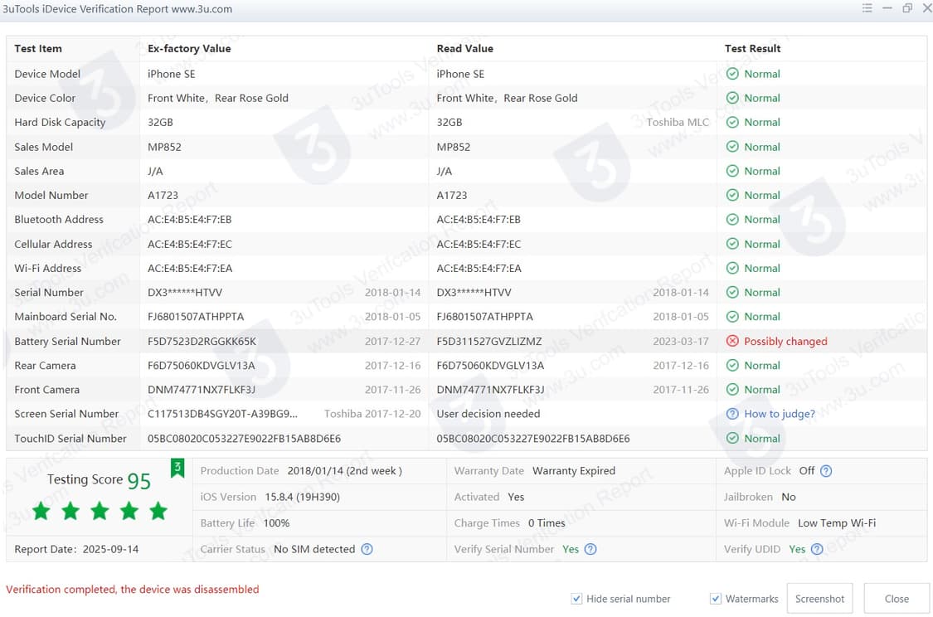This screenshot has height=617, width=933.
Task: Click the Normal checkmark icon for Sales Area
Action: 732,172
